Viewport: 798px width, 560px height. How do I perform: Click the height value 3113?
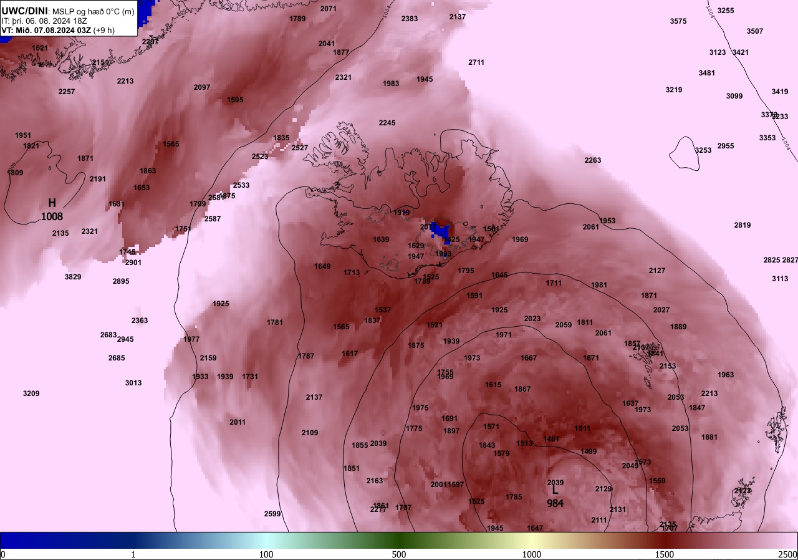tap(780, 279)
